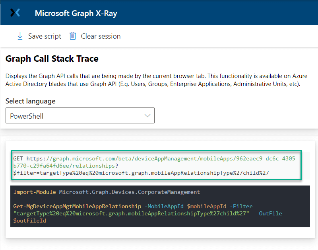Select the GET request URL block
Viewport: 318px width, 250px height.
156,165
